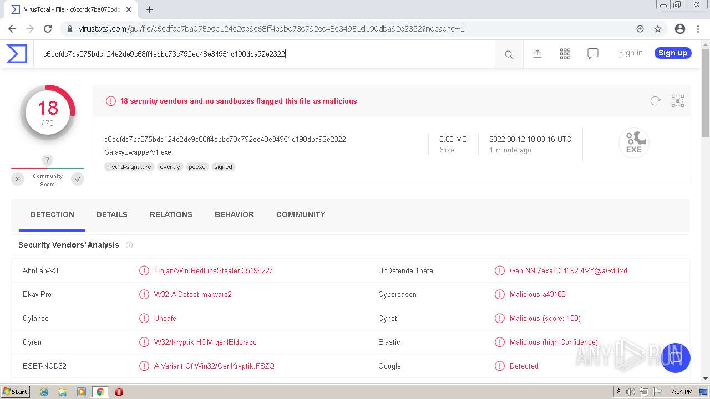Image resolution: width=710 pixels, height=399 pixels.
Task: Click W32/Kryptik.HGM.gen!Eldorado result
Action: [x=205, y=342]
